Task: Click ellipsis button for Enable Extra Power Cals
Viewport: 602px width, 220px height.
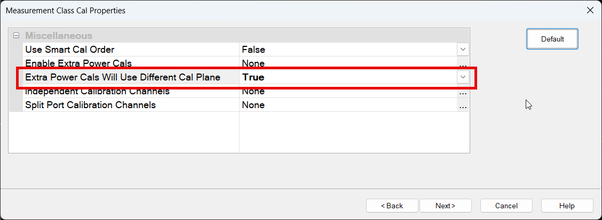Action: [463, 63]
